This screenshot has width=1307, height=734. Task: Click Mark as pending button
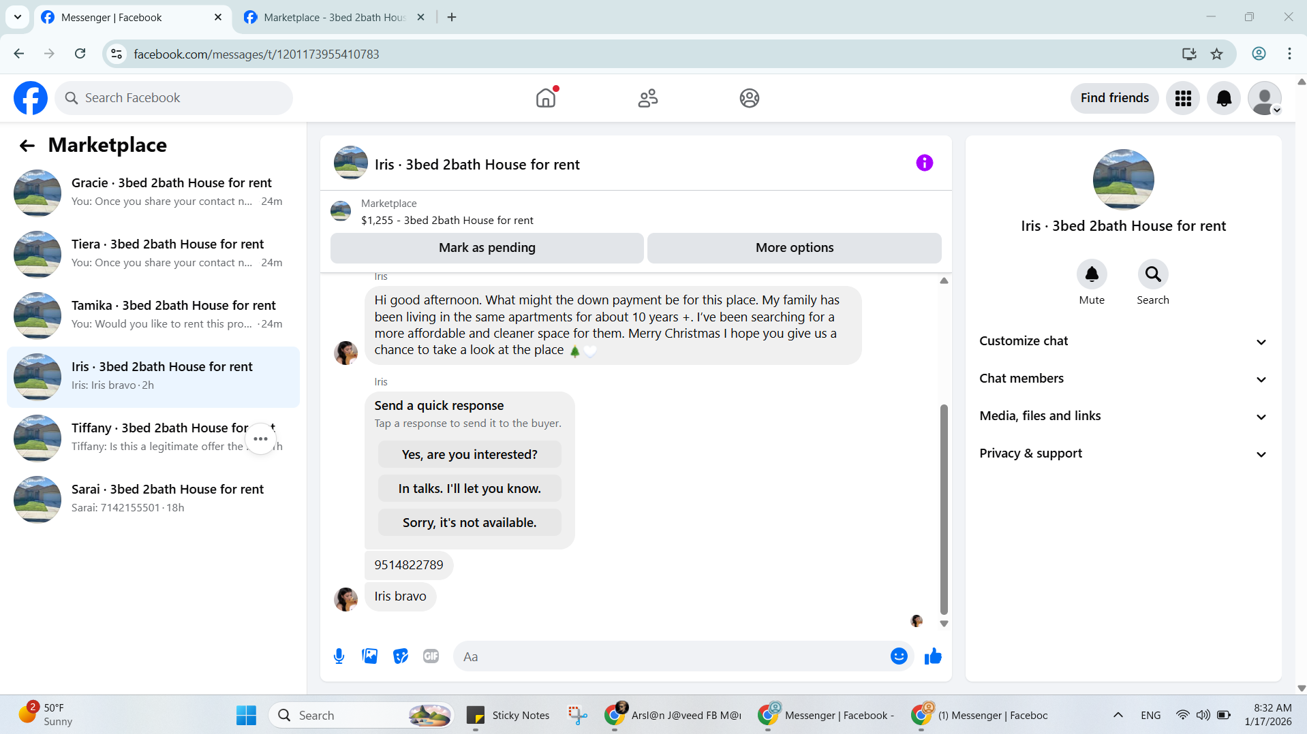(487, 248)
